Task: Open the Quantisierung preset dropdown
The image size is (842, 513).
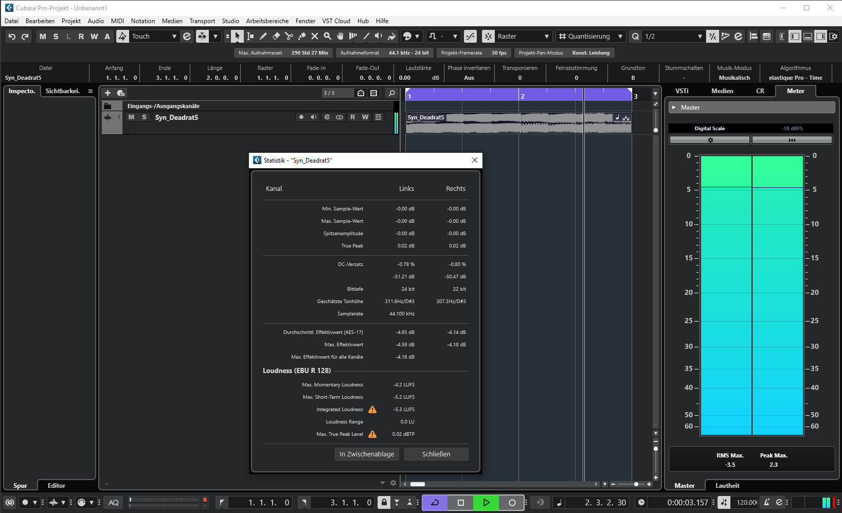Action: coord(620,36)
